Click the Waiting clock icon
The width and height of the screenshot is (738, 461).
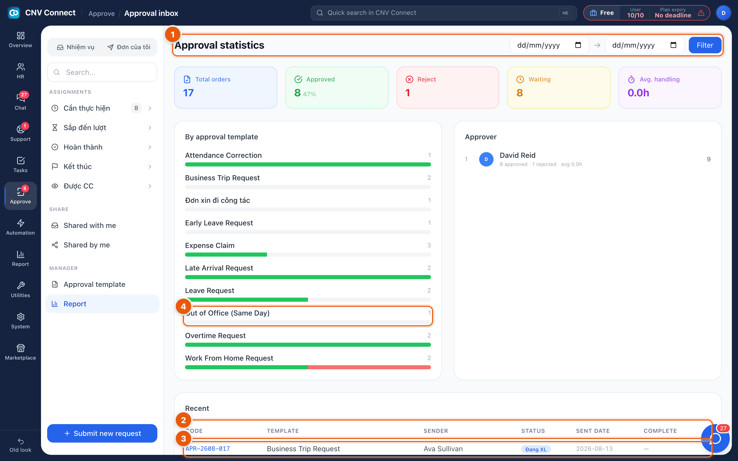coord(520,79)
